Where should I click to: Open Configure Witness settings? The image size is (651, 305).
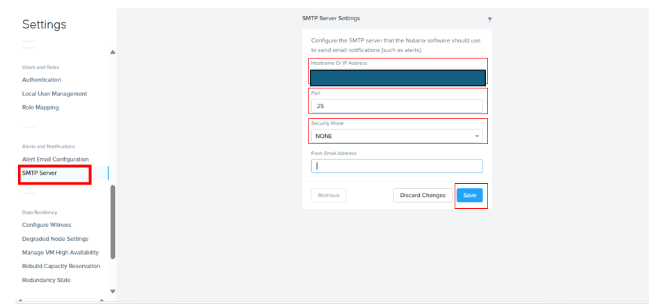coord(47,225)
